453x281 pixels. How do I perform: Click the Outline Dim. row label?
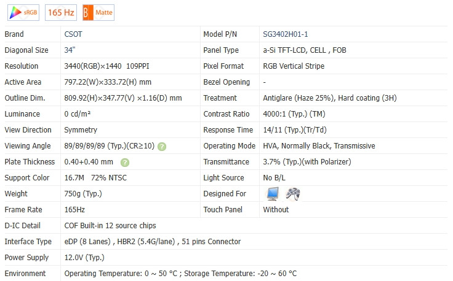click(x=25, y=98)
